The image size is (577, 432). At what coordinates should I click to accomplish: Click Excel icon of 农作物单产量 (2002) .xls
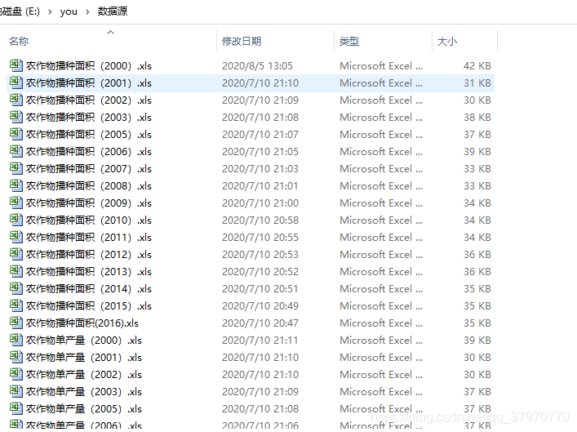16,374
